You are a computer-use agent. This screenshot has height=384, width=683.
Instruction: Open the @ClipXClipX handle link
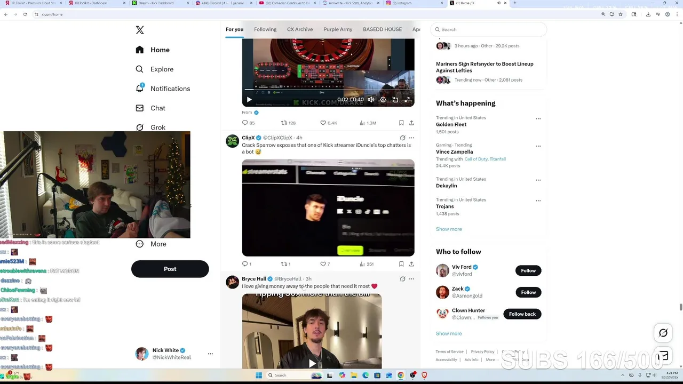(277, 138)
